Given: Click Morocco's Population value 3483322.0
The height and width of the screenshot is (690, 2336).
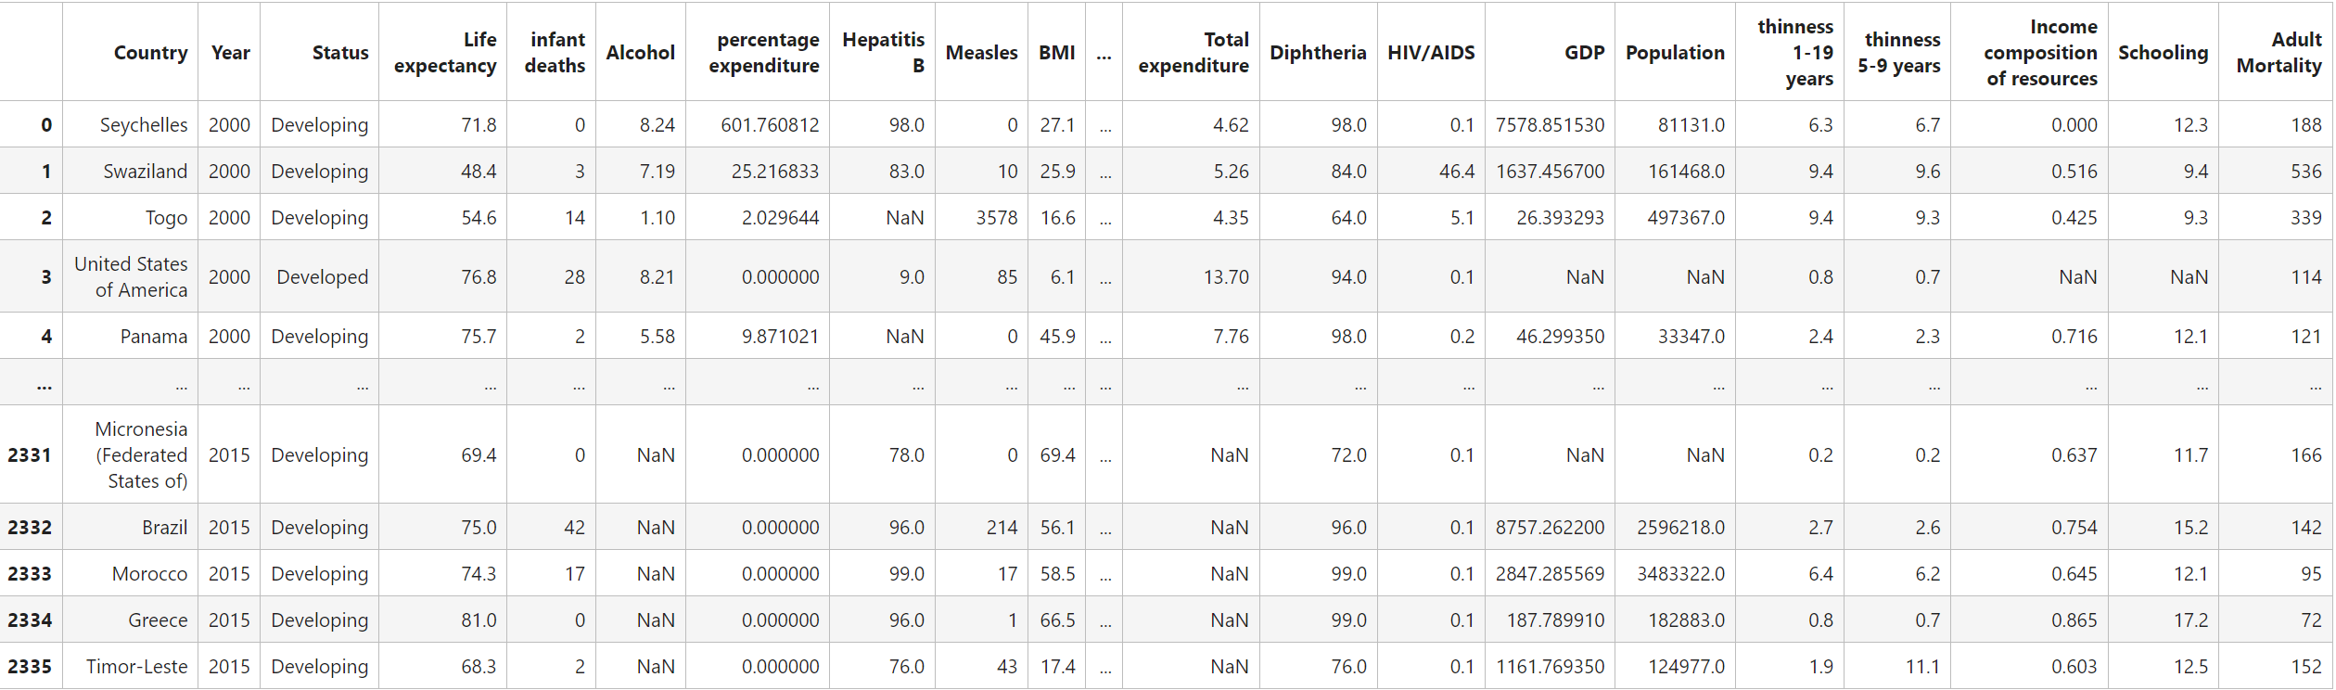Looking at the screenshot, I should (1680, 574).
